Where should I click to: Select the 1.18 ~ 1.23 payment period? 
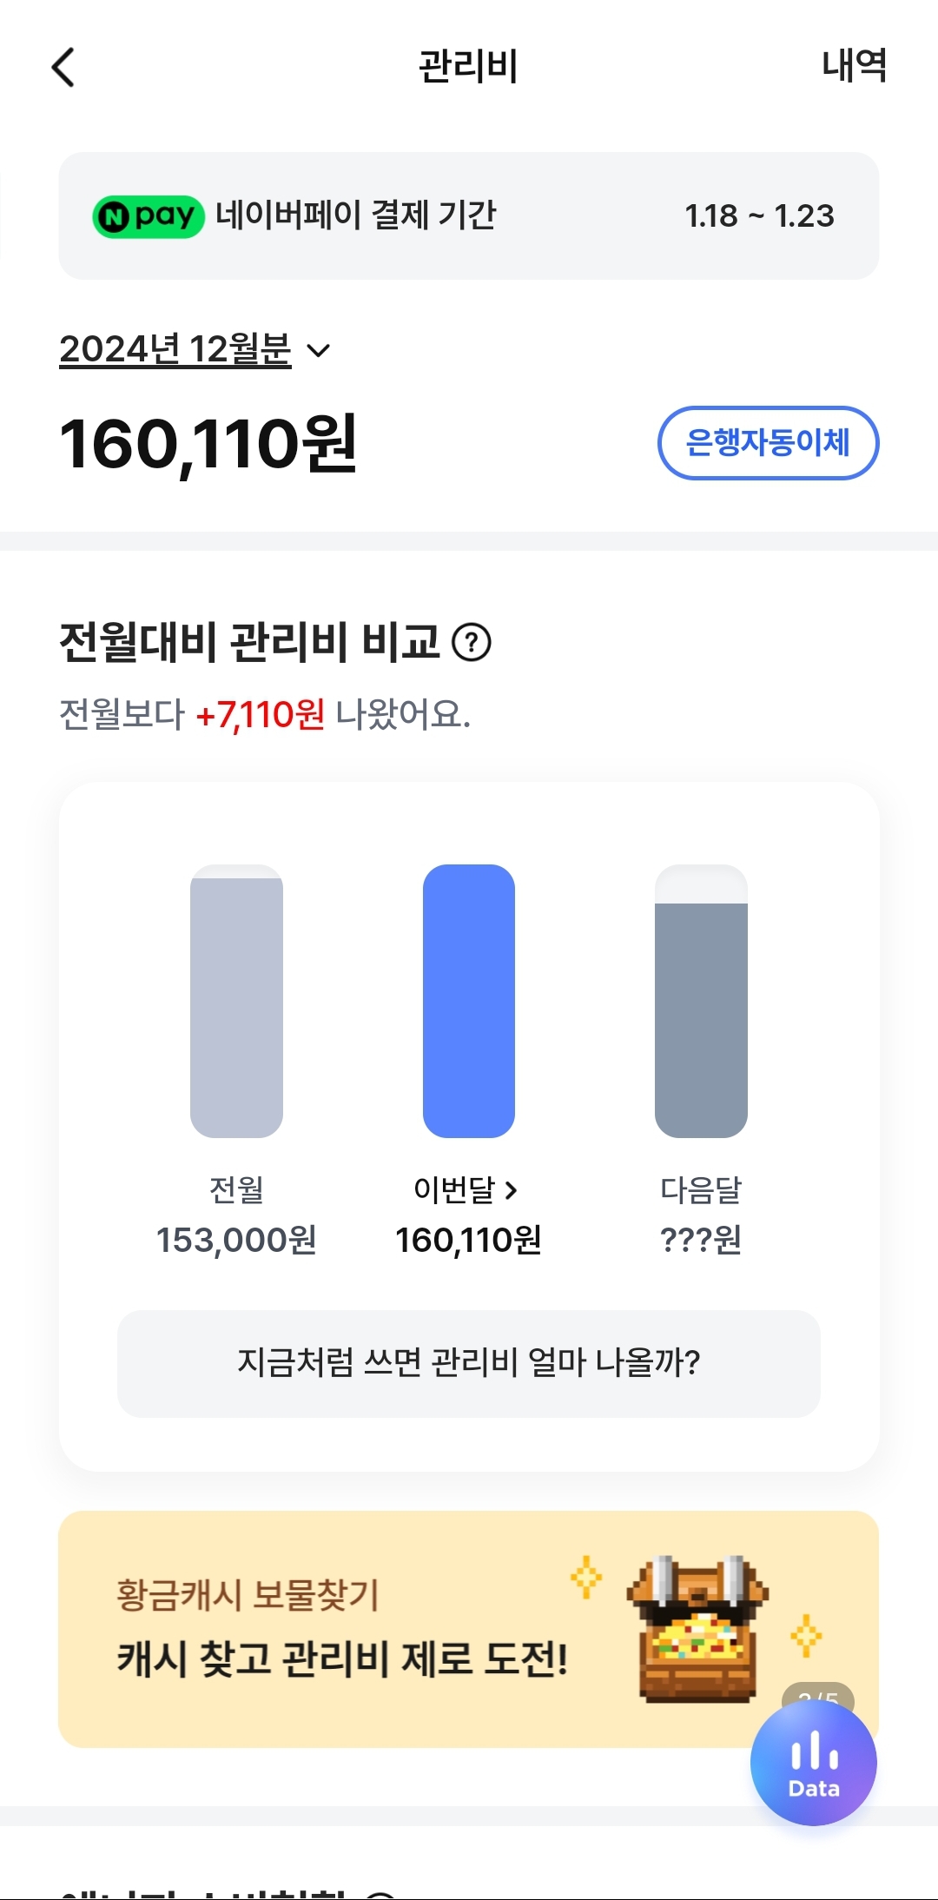(x=759, y=216)
